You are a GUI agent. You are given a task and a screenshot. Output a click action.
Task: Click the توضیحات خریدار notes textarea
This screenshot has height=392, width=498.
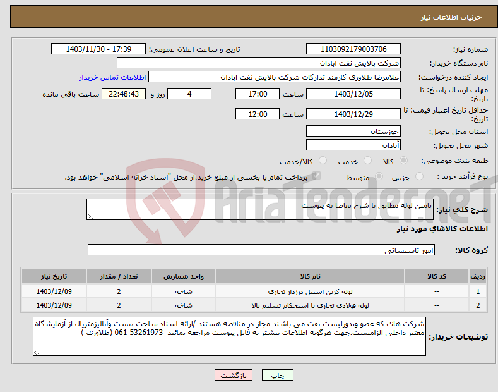coord(229,336)
